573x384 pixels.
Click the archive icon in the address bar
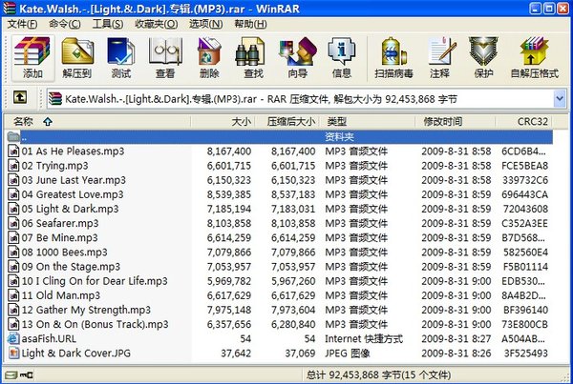point(55,98)
